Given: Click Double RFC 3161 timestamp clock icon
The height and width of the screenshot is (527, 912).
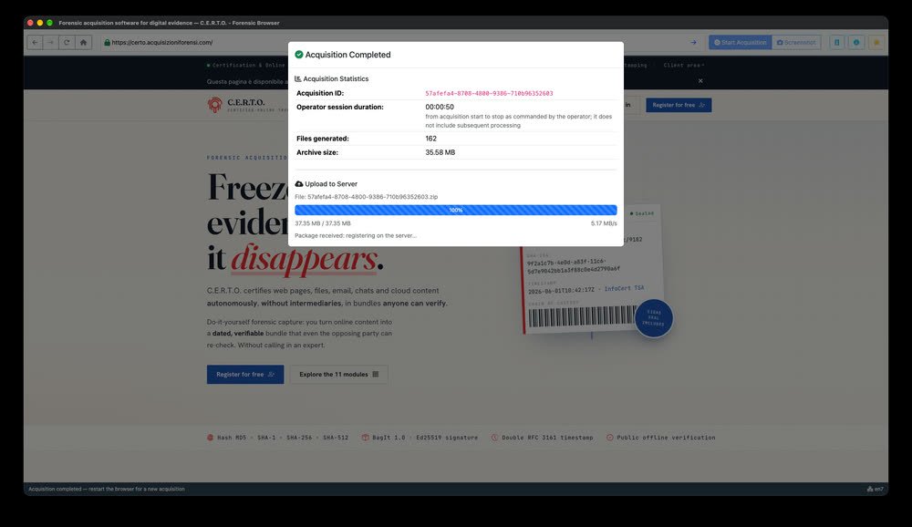Looking at the screenshot, I should point(494,438).
